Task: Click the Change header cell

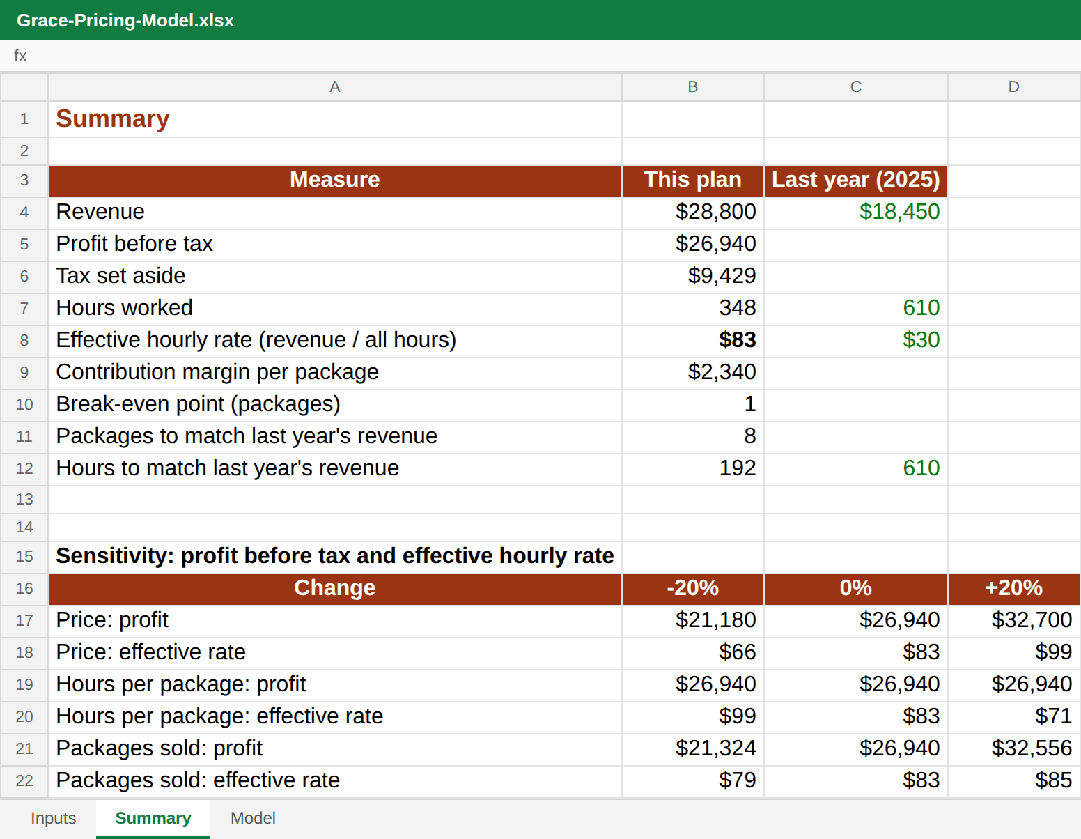Action: pyautogui.click(x=335, y=589)
